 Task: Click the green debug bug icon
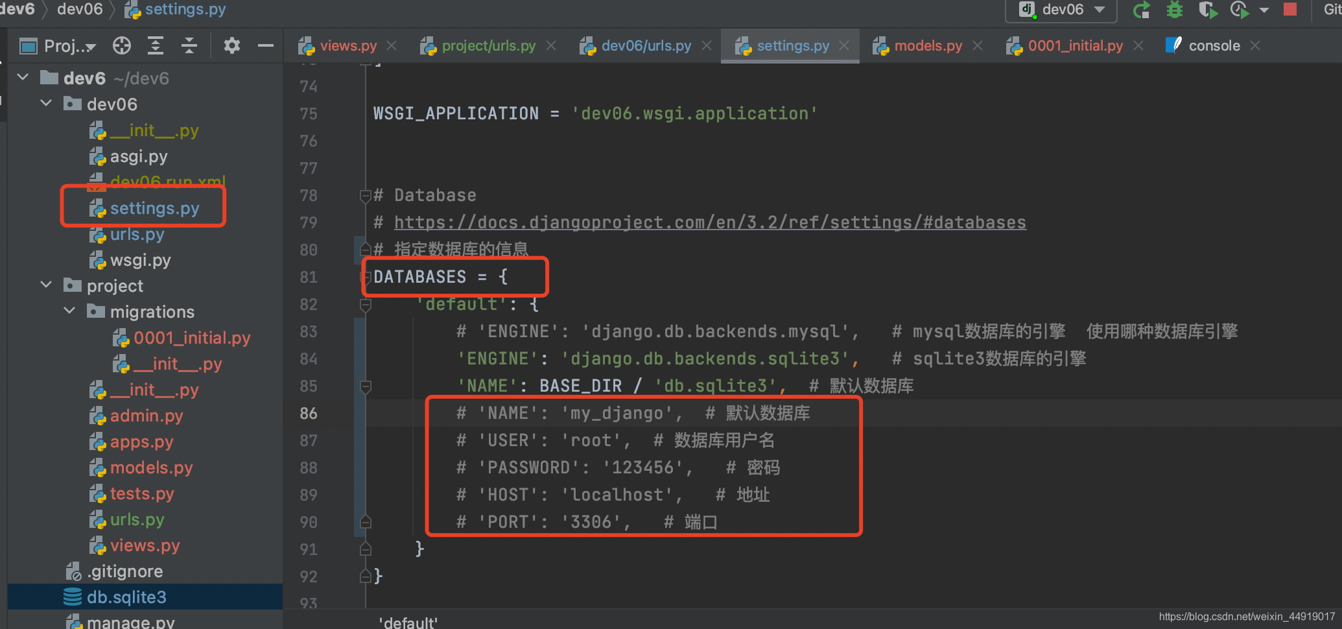[x=1175, y=10]
